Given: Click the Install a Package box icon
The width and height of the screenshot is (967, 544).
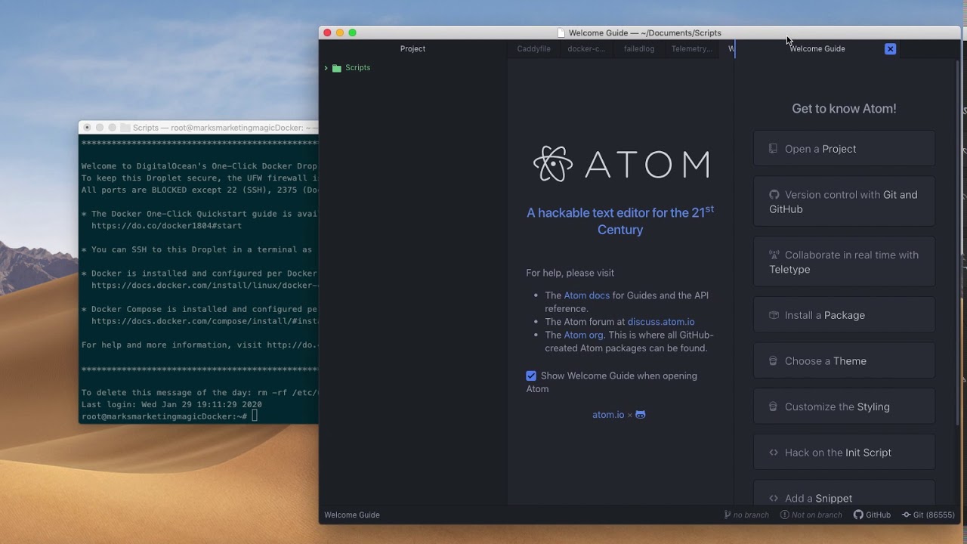Looking at the screenshot, I should 774,315.
